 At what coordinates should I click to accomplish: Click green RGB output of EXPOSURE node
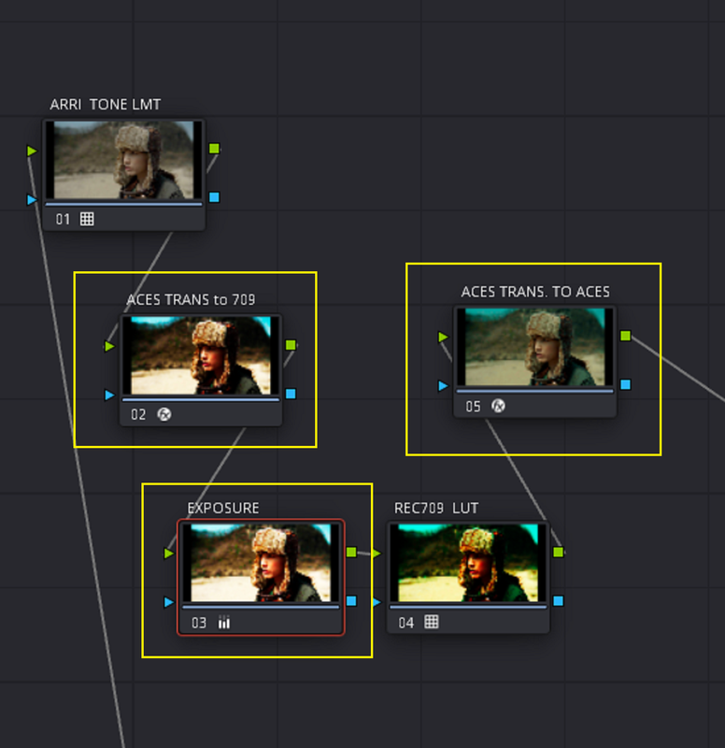click(351, 552)
